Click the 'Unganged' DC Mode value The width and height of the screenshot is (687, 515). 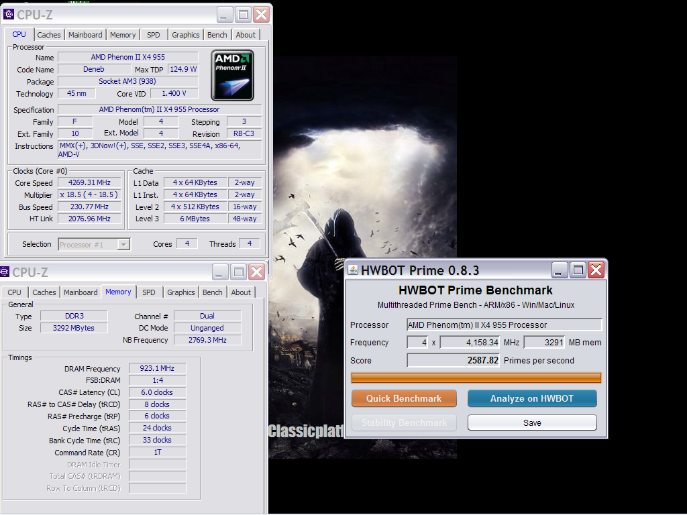pos(207,328)
